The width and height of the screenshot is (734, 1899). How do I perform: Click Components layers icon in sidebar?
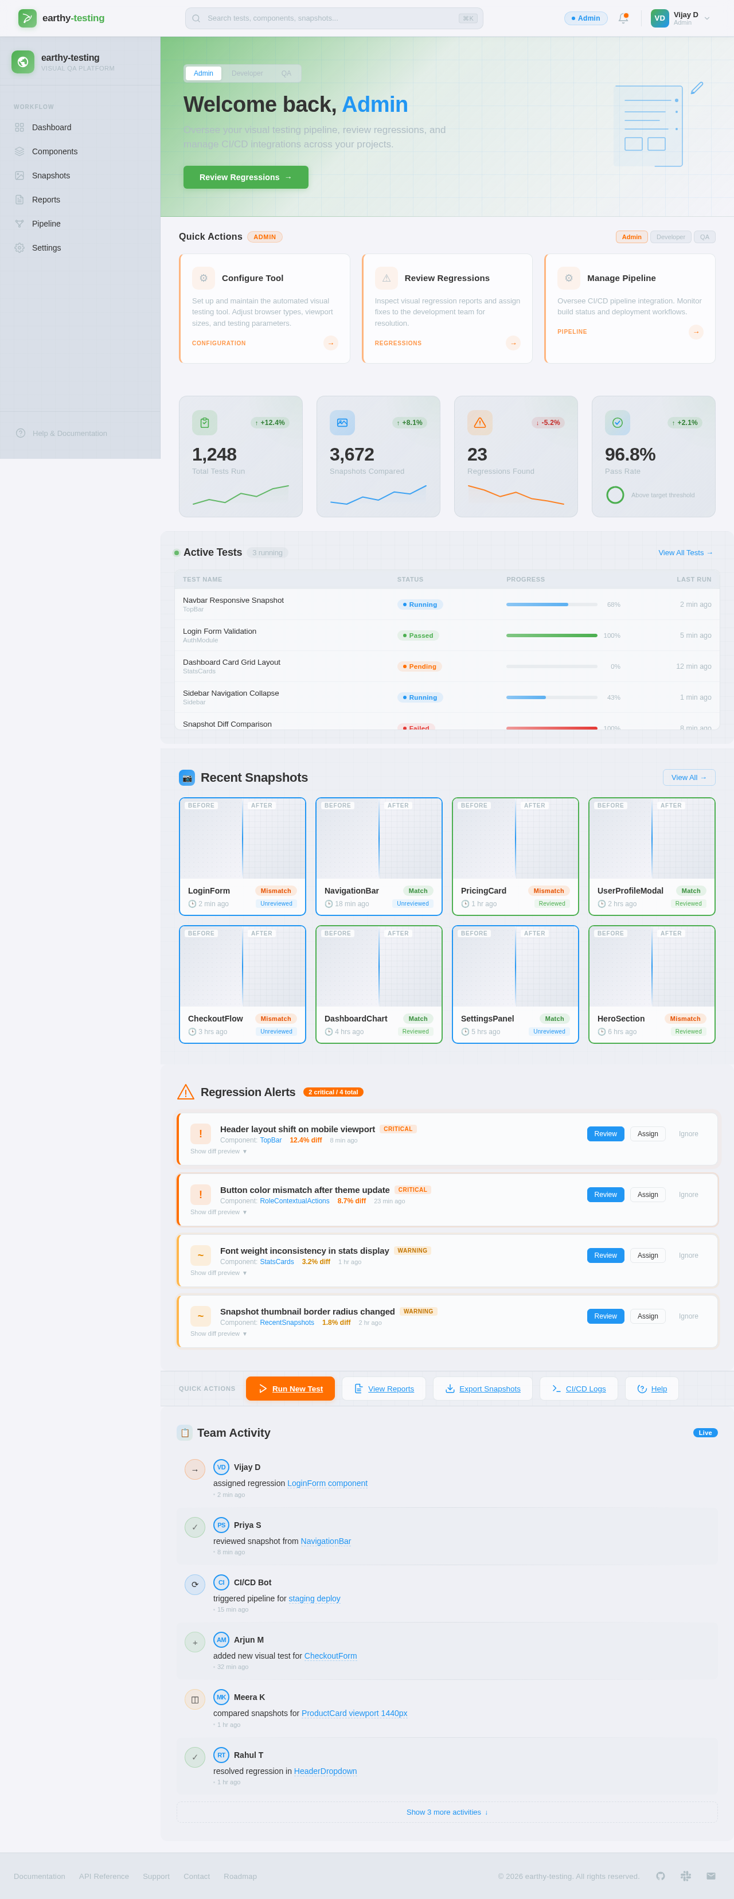point(19,151)
